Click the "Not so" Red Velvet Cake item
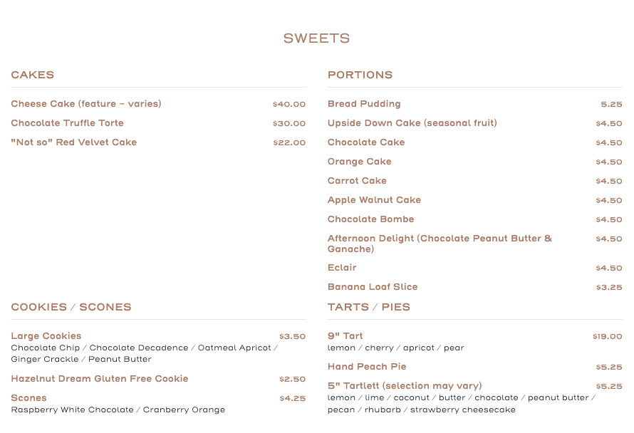 click(x=73, y=142)
